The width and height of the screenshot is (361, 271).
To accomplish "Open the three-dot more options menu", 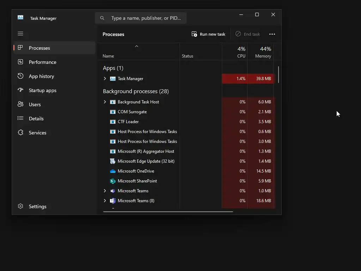I will [x=272, y=34].
